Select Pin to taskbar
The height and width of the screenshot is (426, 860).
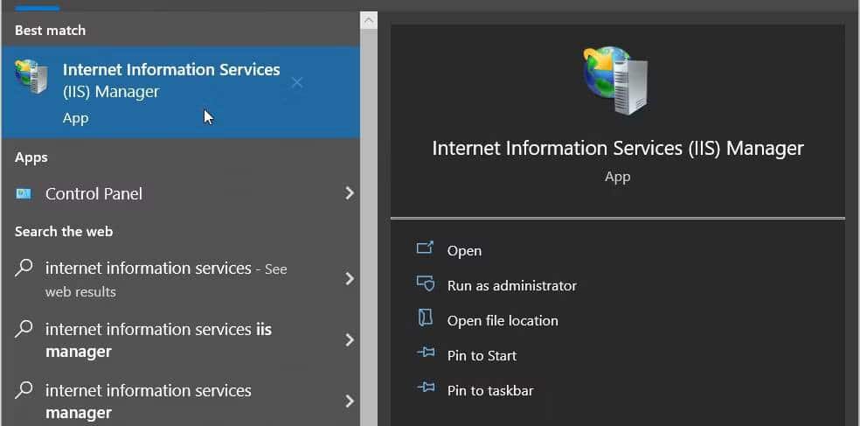[490, 390]
